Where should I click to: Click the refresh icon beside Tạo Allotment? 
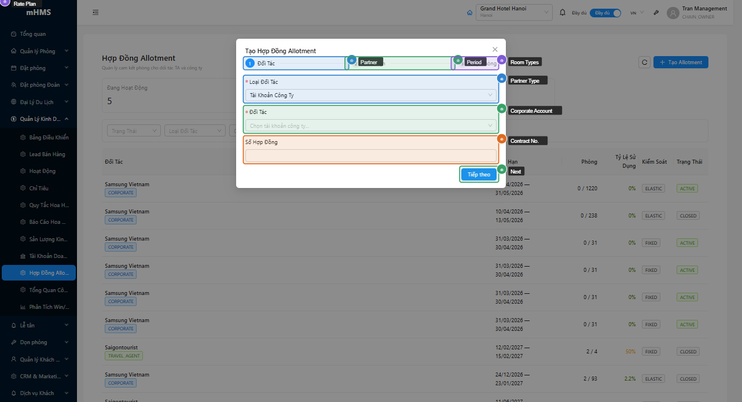[644, 62]
